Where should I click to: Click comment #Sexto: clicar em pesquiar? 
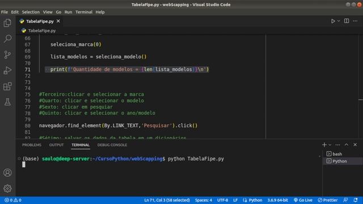pyautogui.click(x=75, y=107)
